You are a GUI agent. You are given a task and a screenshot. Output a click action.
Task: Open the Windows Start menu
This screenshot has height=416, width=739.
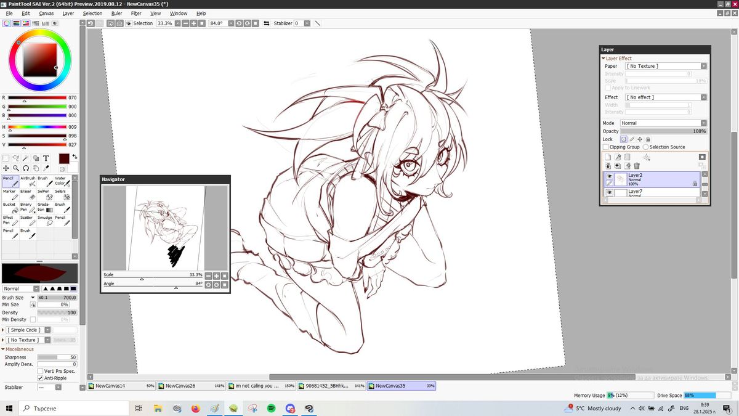9,408
